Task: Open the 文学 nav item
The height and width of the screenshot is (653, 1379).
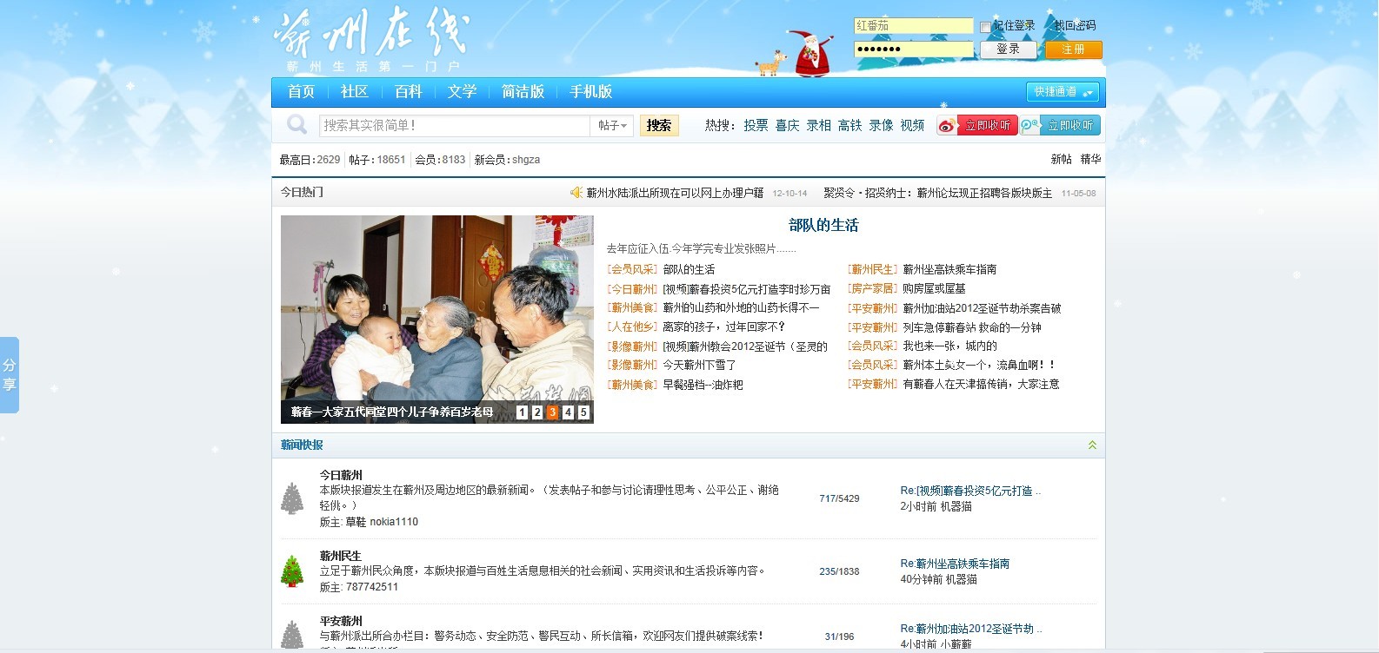Action: tap(462, 92)
